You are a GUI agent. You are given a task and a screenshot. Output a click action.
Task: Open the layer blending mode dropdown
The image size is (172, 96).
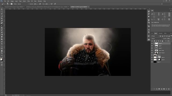(x=157, y=39)
